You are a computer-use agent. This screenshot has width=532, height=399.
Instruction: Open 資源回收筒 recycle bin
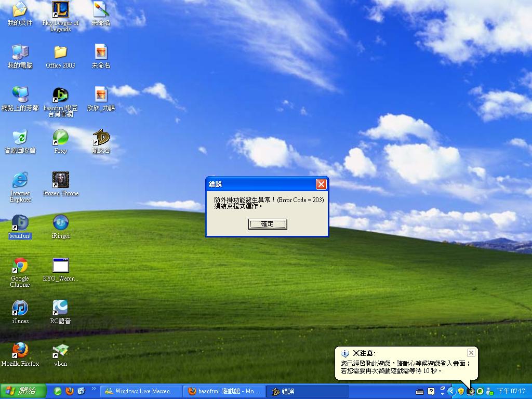coord(20,142)
